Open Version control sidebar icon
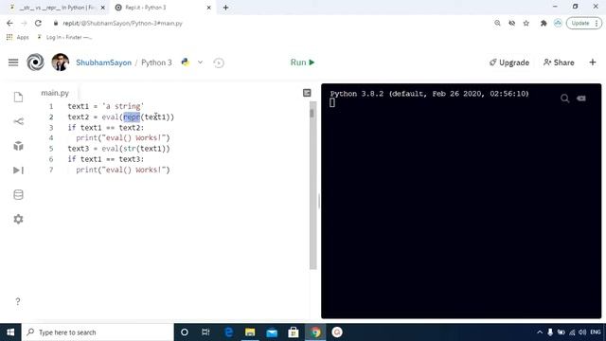This screenshot has width=606, height=341. click(18, 121)
